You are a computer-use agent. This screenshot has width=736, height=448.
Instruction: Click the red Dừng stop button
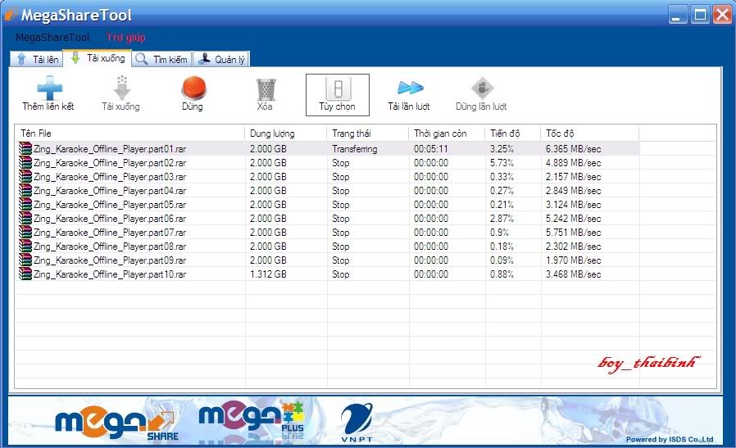click(x=193, y=88)
